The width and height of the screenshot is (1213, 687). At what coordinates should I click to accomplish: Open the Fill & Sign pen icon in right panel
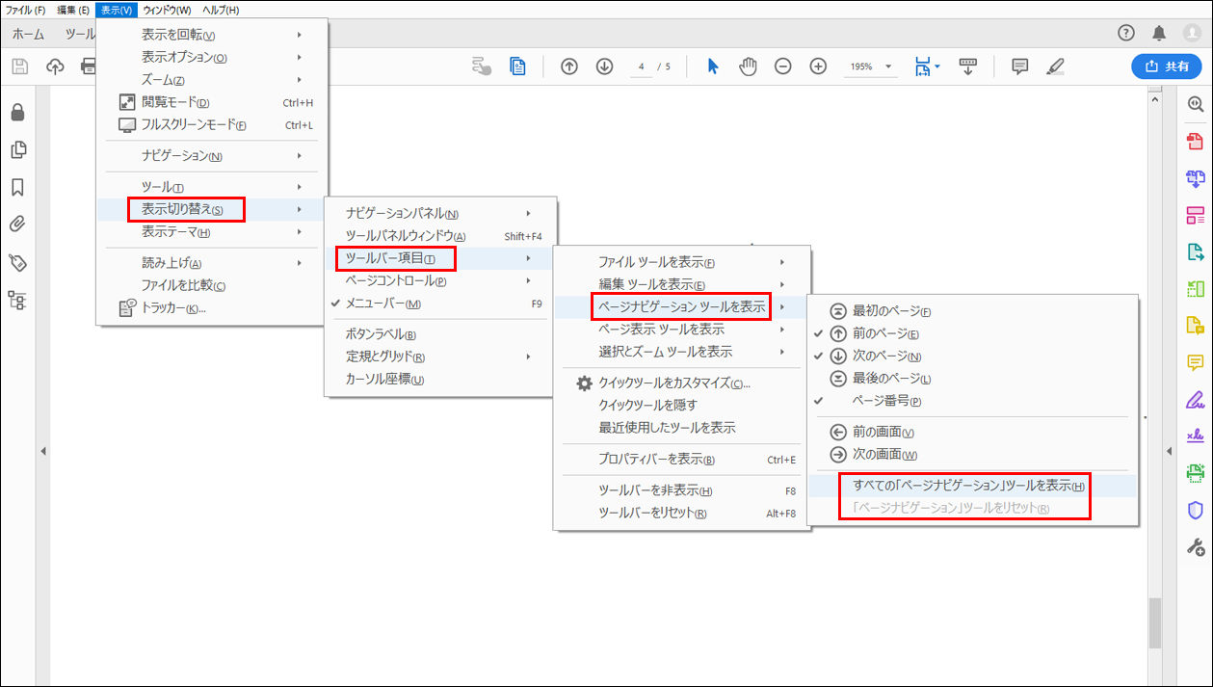pyautogui.click(x=1196, y=400)
